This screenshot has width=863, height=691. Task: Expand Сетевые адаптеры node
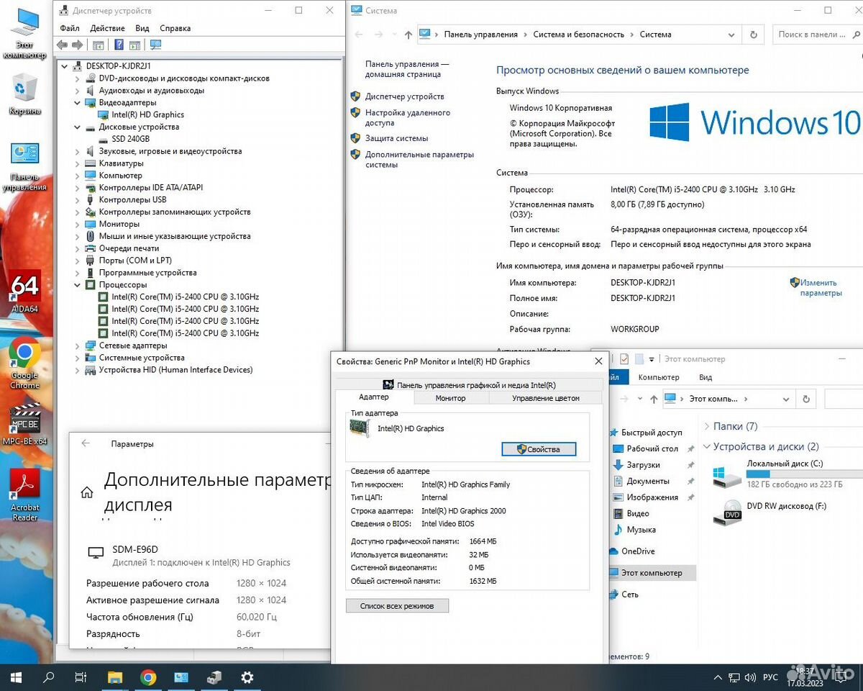(x=78, y=345)
